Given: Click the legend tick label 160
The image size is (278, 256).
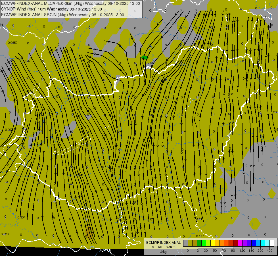Looking at the screenshot, I should tap(251, 251).
